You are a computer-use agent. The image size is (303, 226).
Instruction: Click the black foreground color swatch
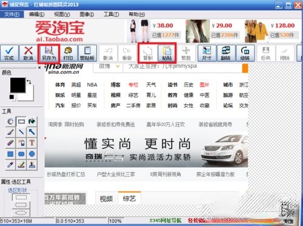[x=18, y=85]
